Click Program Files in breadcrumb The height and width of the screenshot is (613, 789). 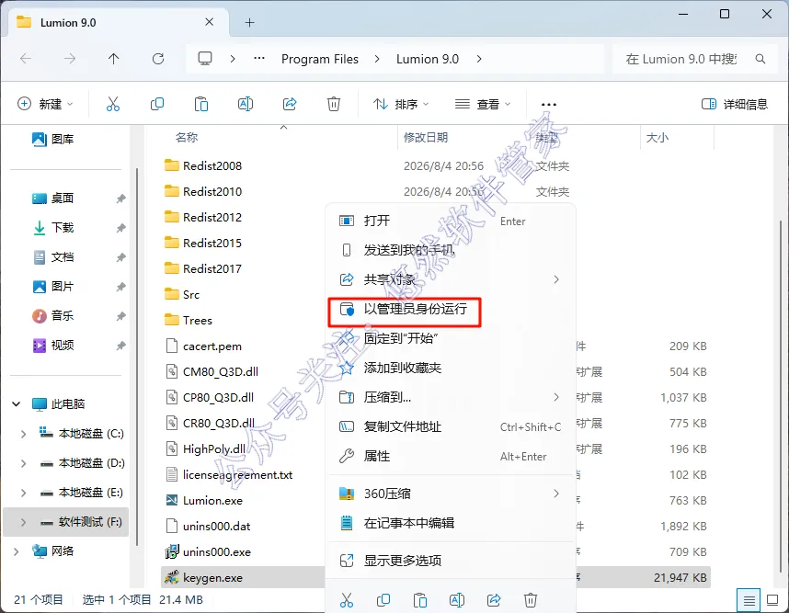[320, 59]
